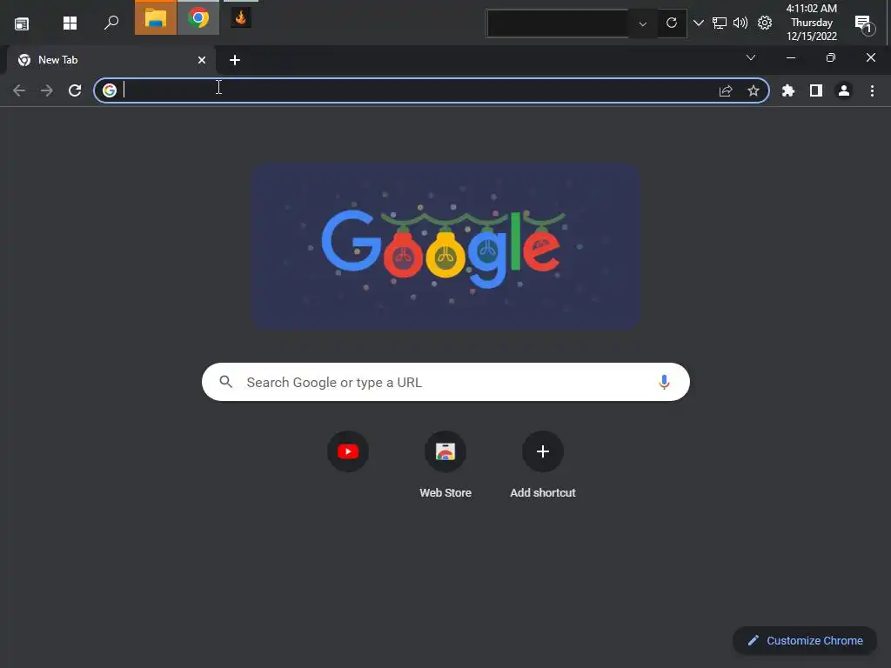
Task: Show hidden tray icons chevron
Action: 699,23
